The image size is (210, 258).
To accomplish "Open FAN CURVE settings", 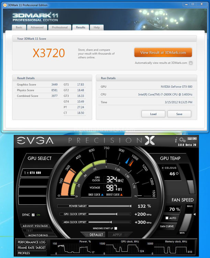I will click(x=167, y=226).
